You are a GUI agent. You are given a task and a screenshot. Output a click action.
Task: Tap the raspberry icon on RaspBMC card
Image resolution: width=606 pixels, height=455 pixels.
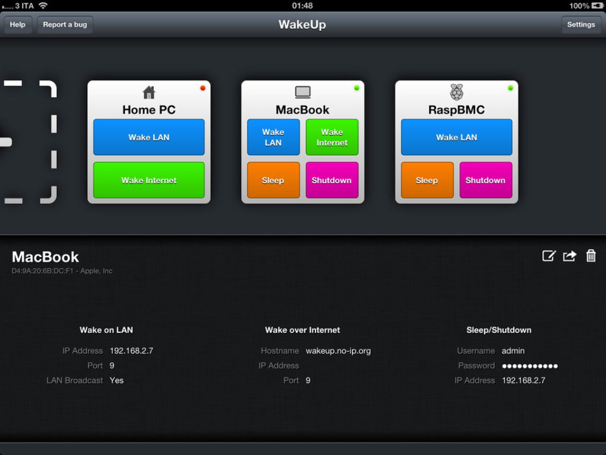[456, 92]
